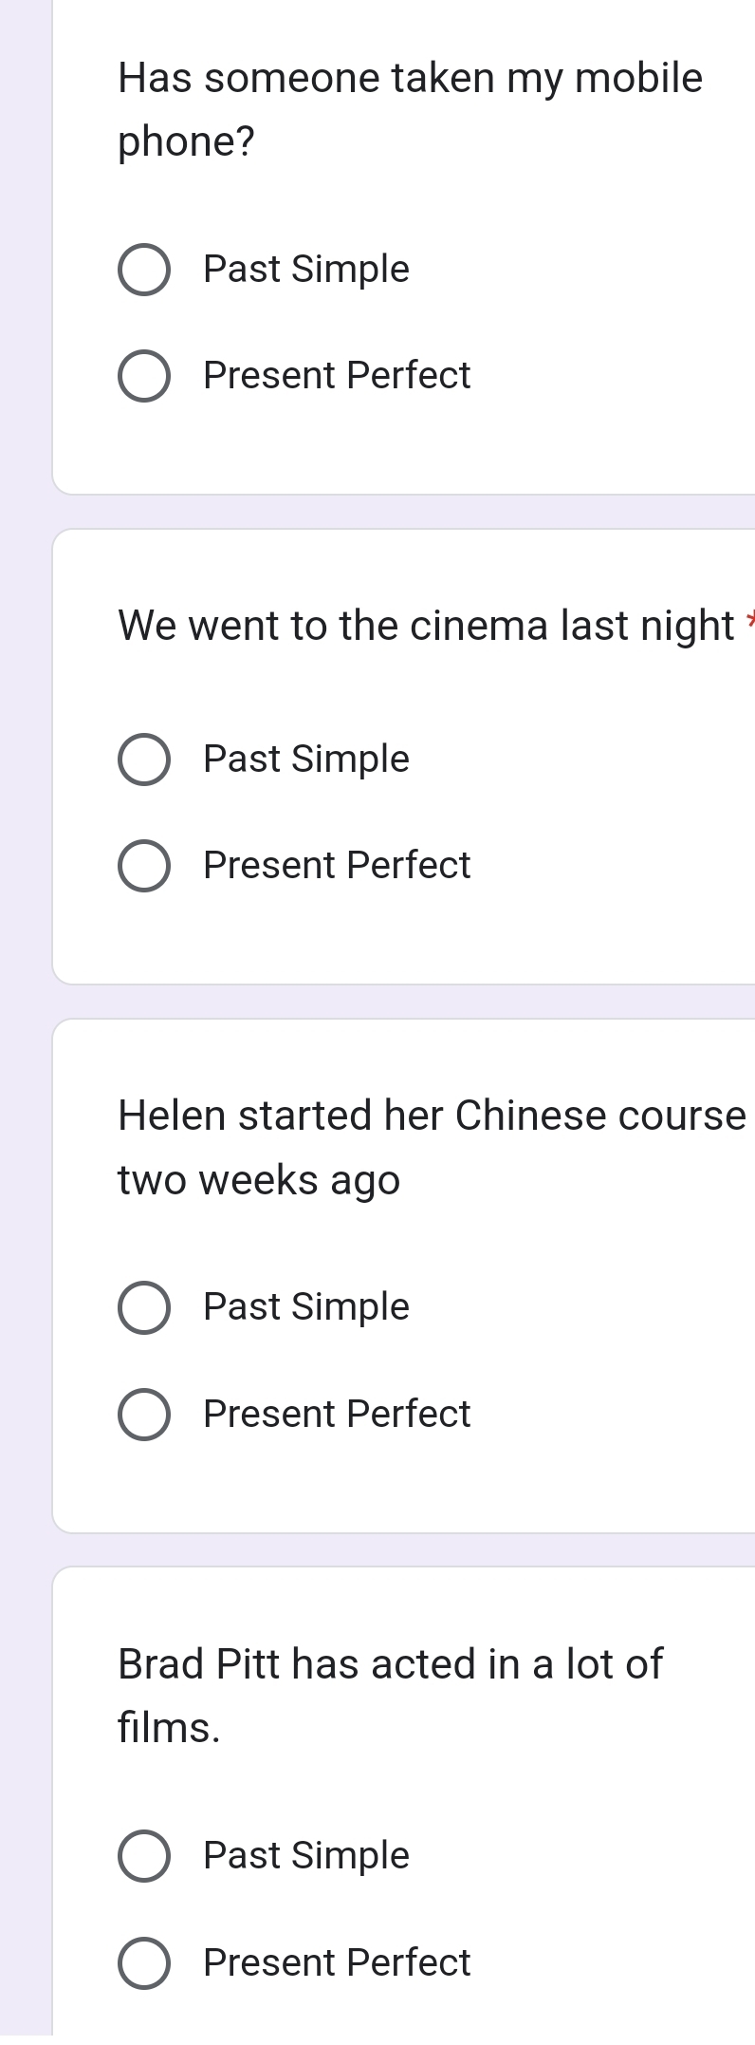Image resolution: width=755 pixels, height=2045 pixels.
Task: Click 'Past Simple' label text under Helen sentence
Action: point(306,1307)
